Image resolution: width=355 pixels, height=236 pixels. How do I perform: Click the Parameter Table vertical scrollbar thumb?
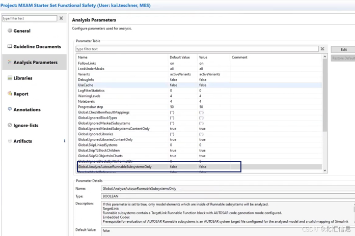325,95
